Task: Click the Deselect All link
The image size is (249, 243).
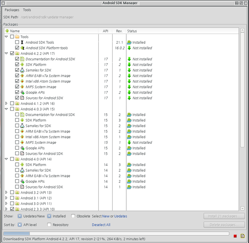Action: click(x=101, y=225)
